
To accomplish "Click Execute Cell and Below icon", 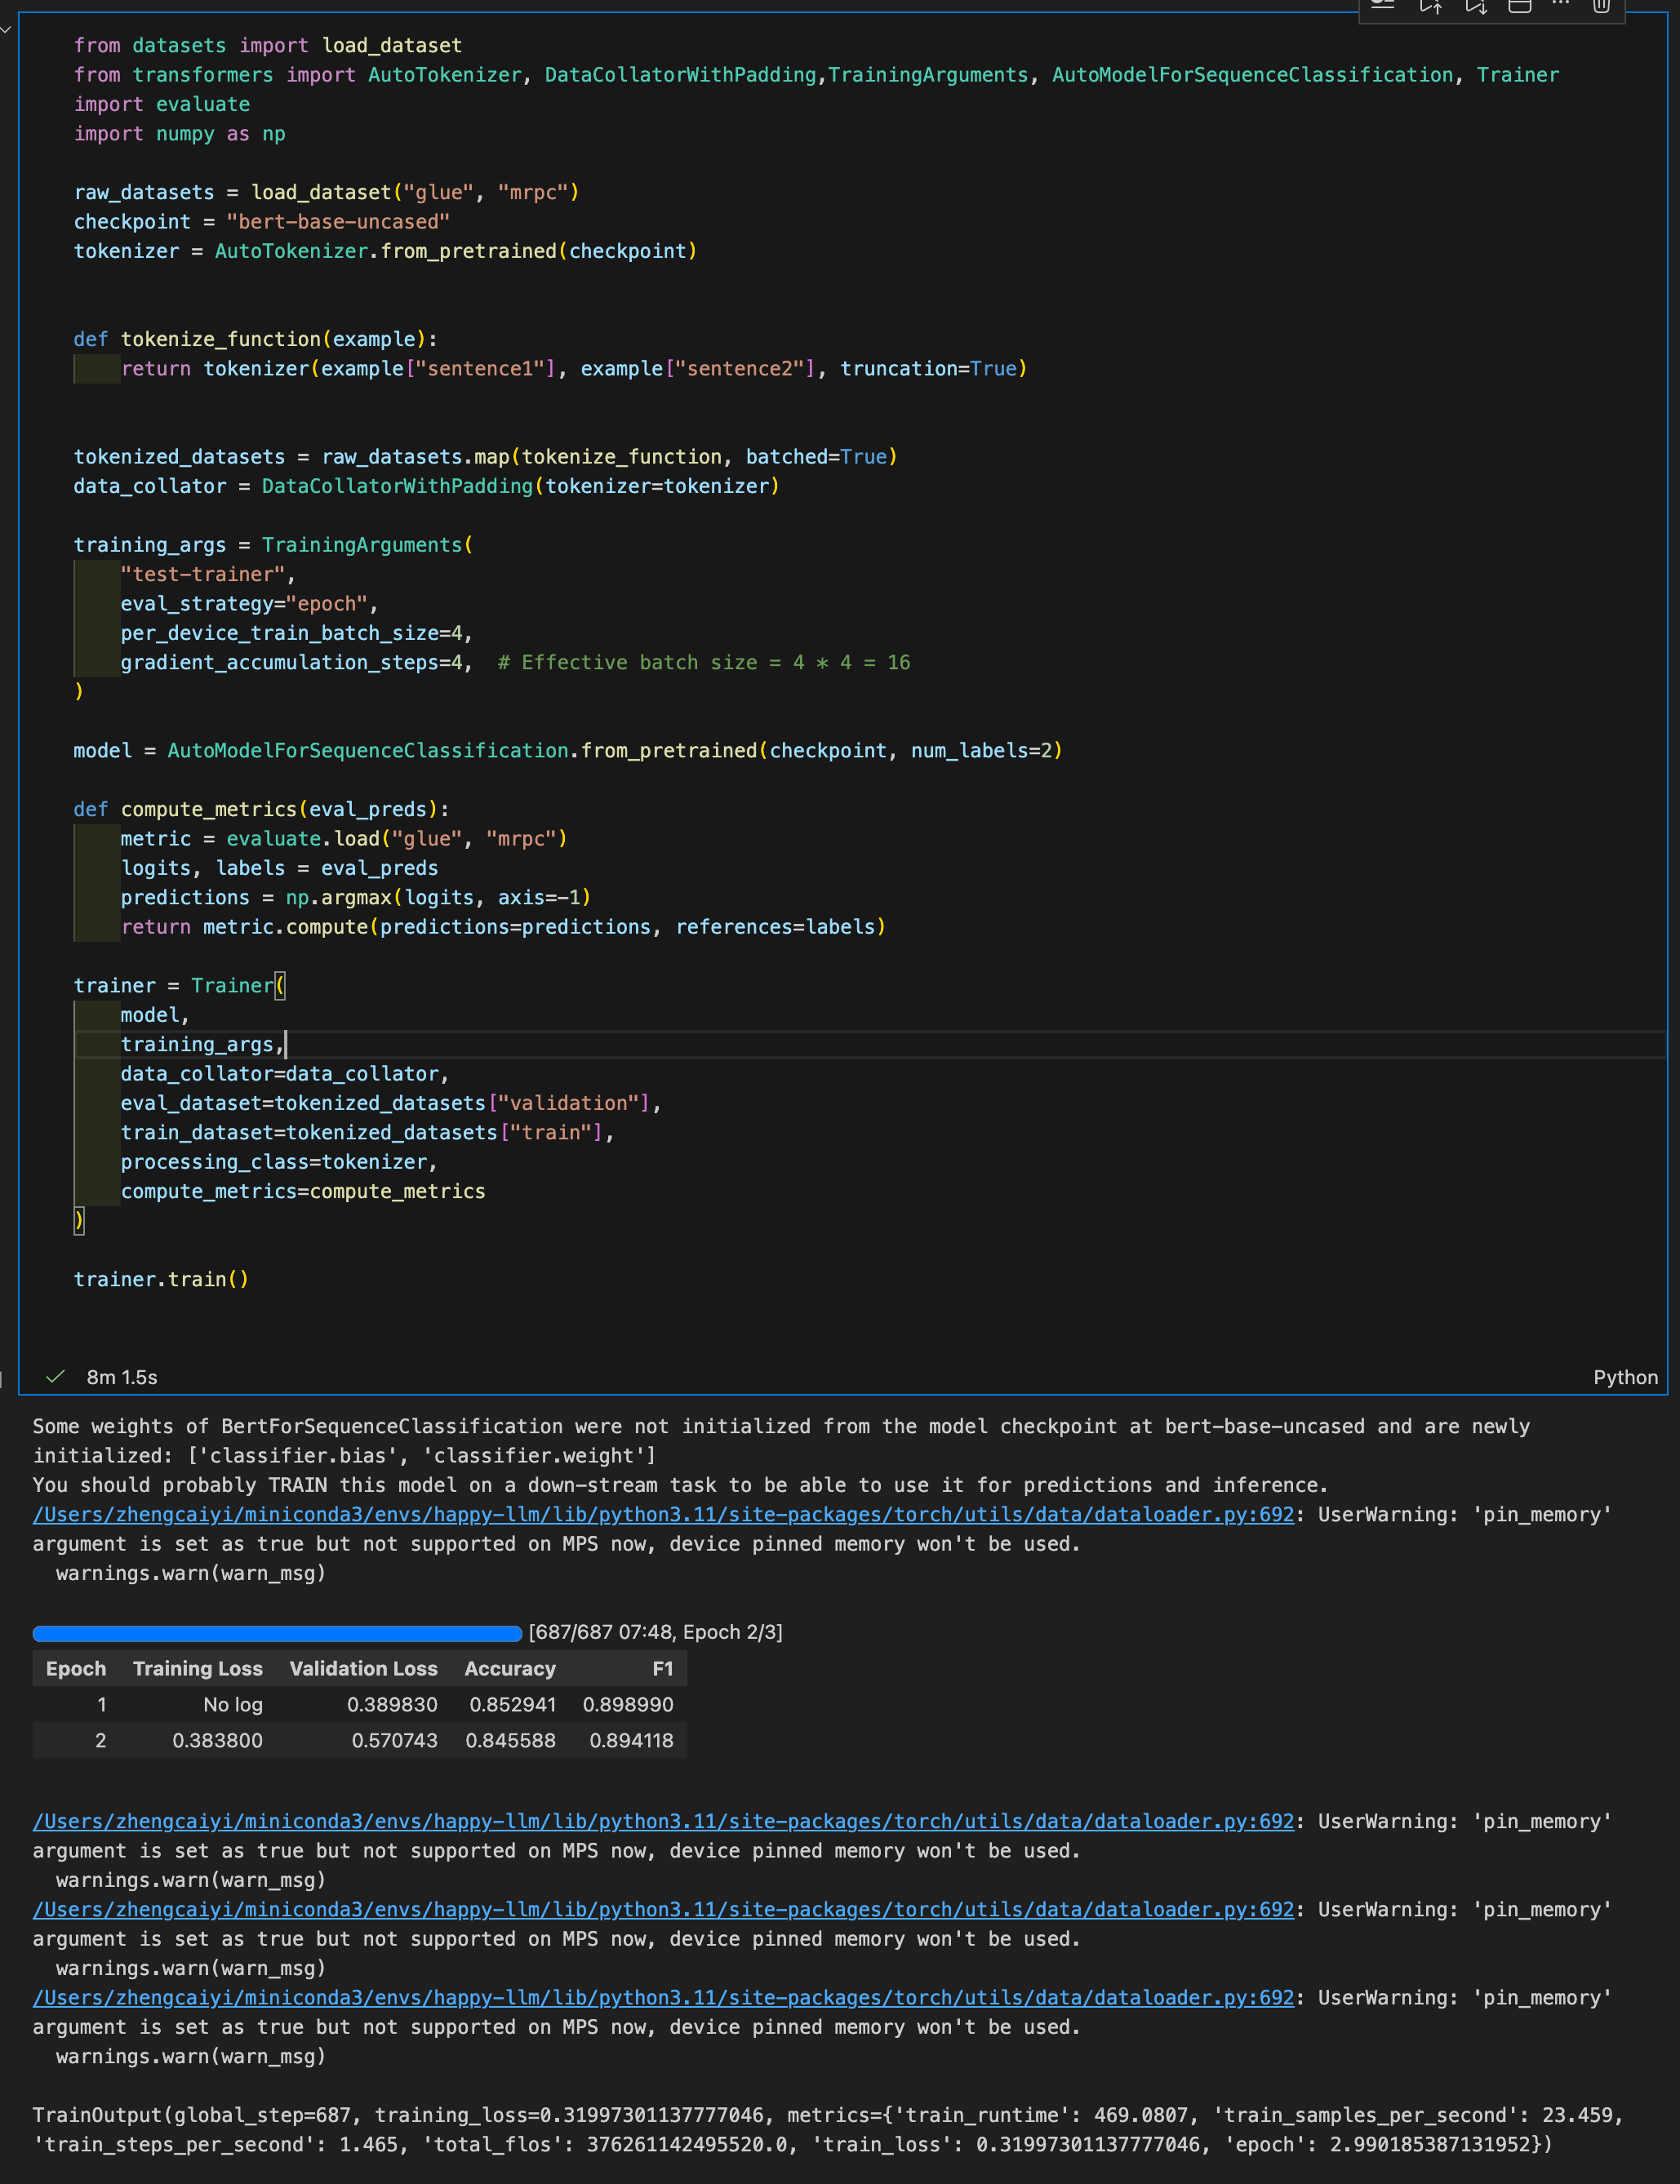I will (1476, 6).
